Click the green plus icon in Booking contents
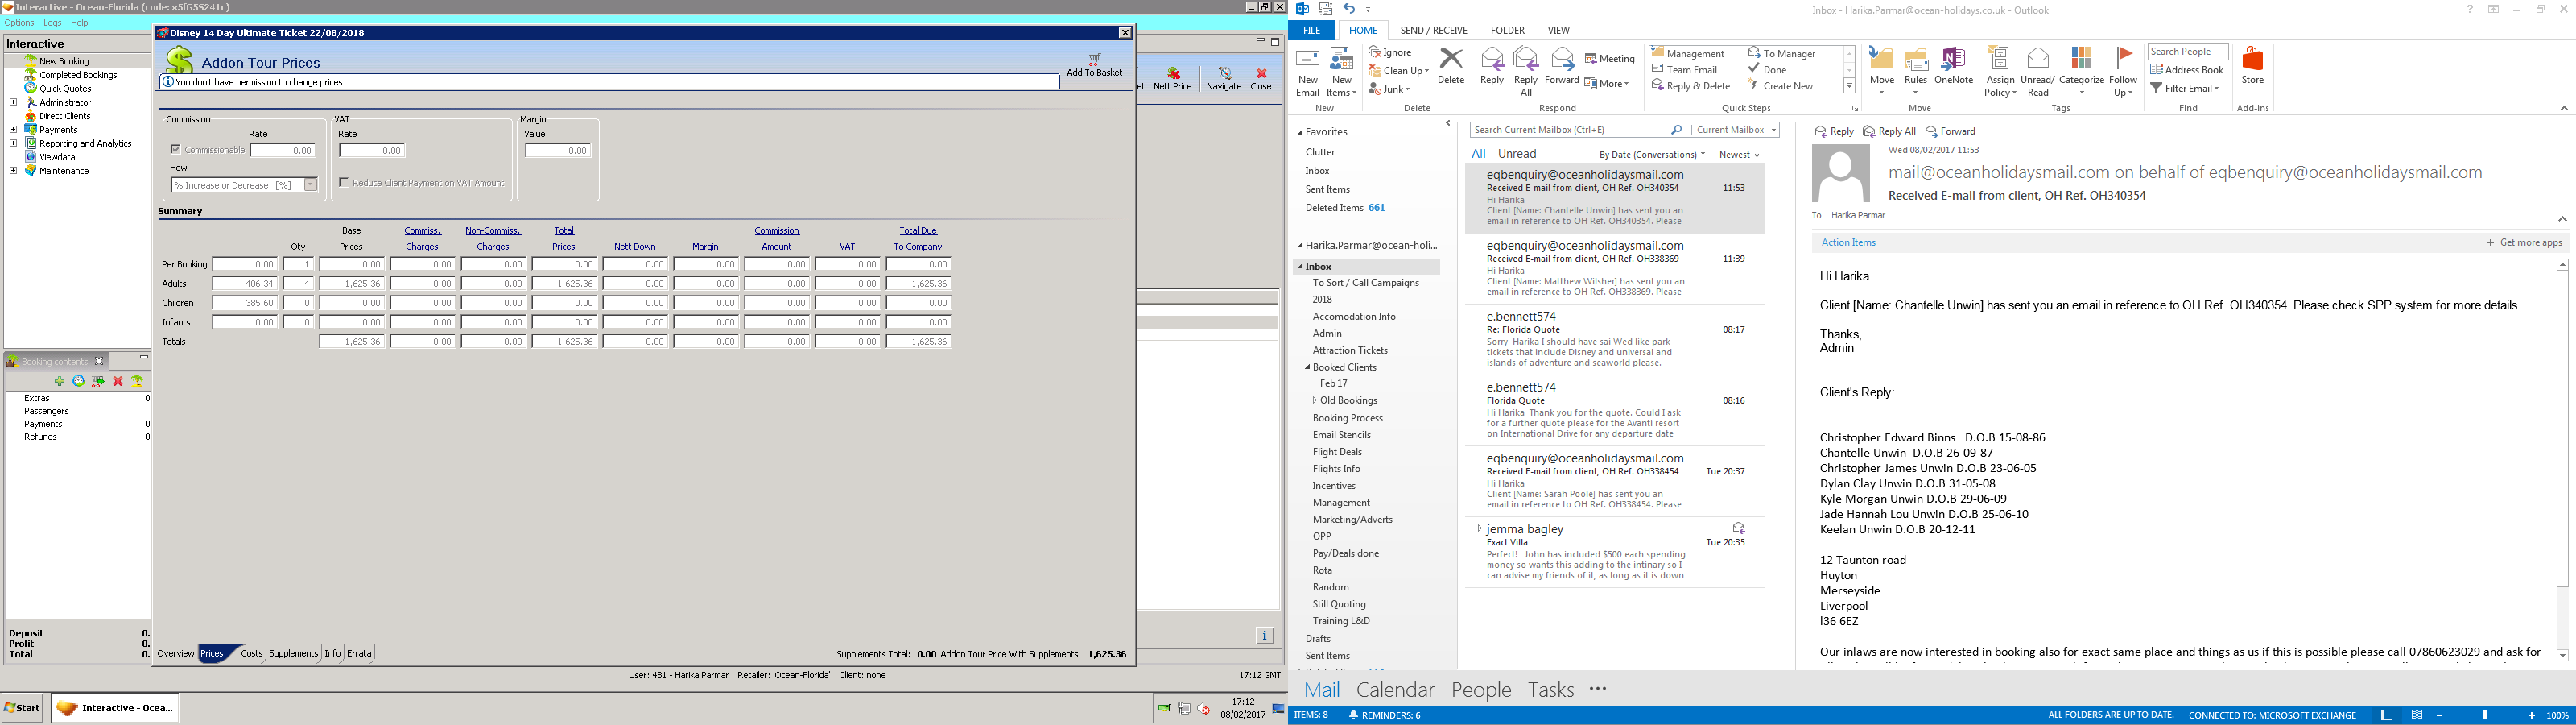 [60, 382]
